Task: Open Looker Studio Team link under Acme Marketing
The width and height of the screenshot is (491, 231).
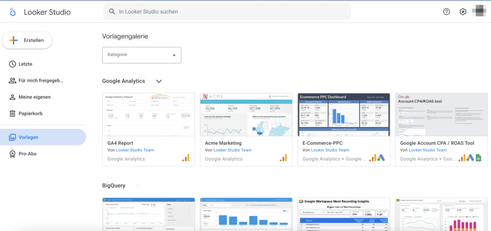Action: tap(233, 150)
